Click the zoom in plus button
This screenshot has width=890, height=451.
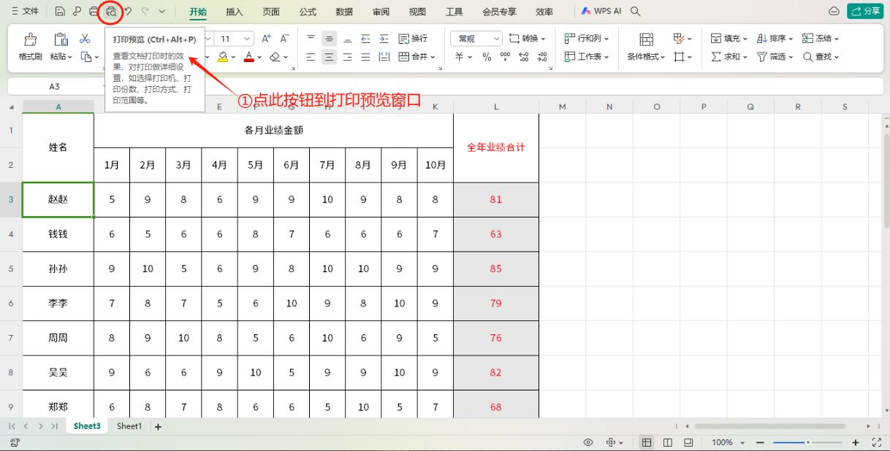pos(856,442)
